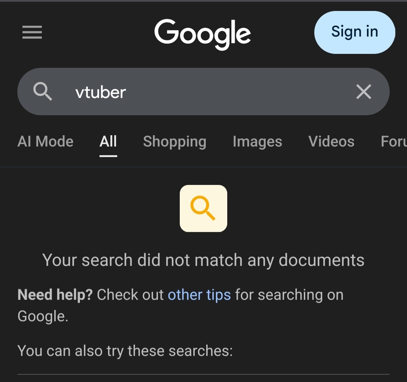Click the Sign in button
This screenshot has width=407, height=382.
click(x=355, y=32)
